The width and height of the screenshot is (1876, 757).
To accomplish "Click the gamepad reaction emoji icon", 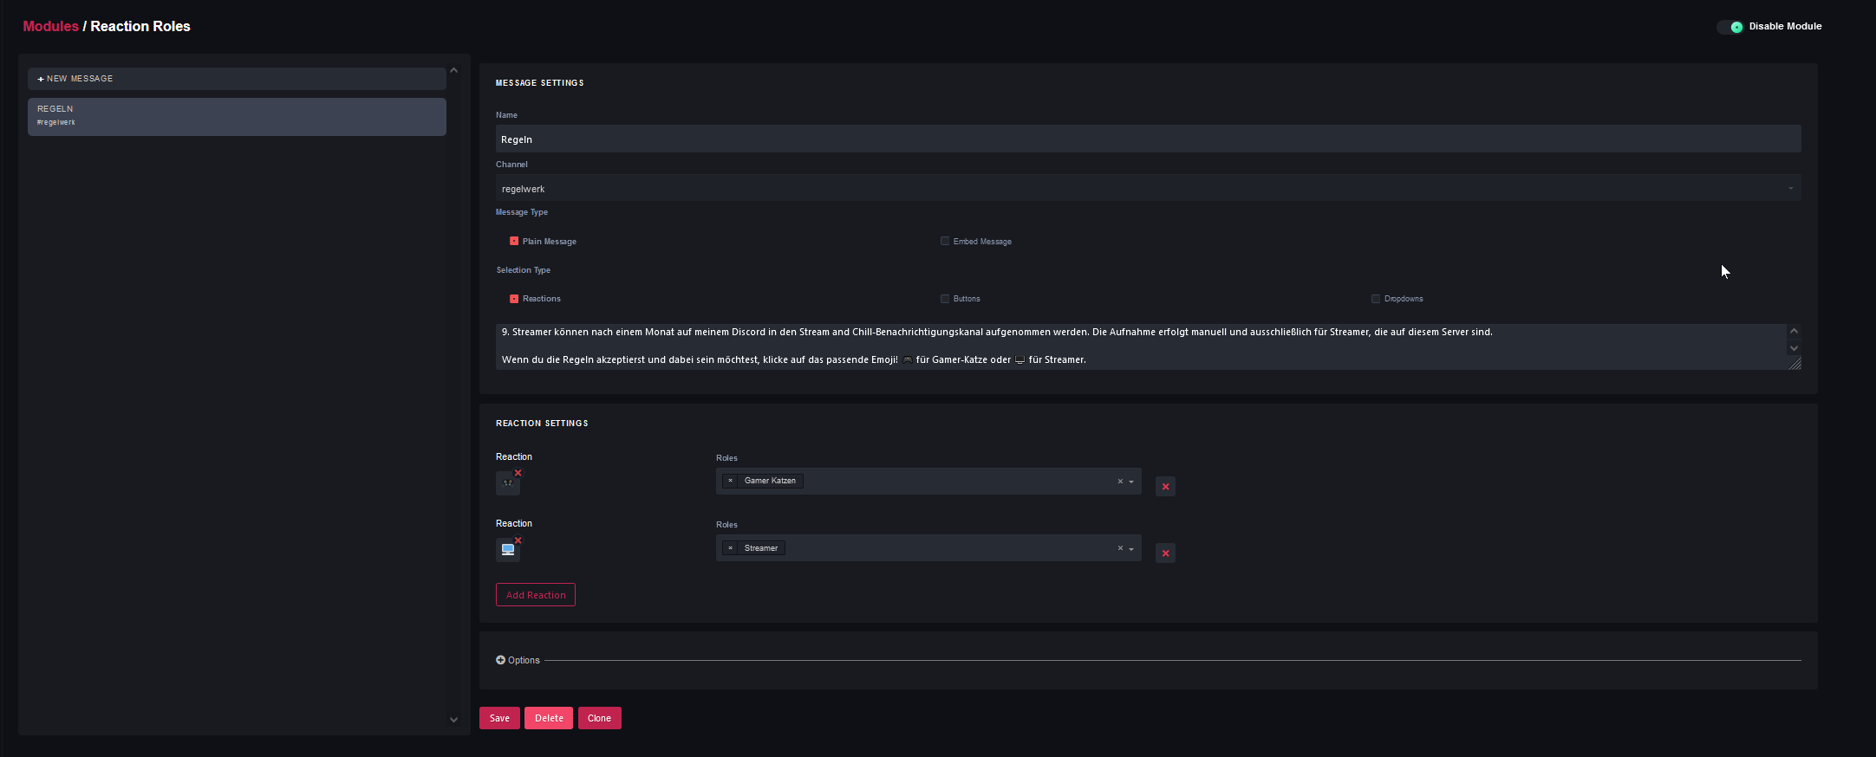I will (x=507, y=483).
